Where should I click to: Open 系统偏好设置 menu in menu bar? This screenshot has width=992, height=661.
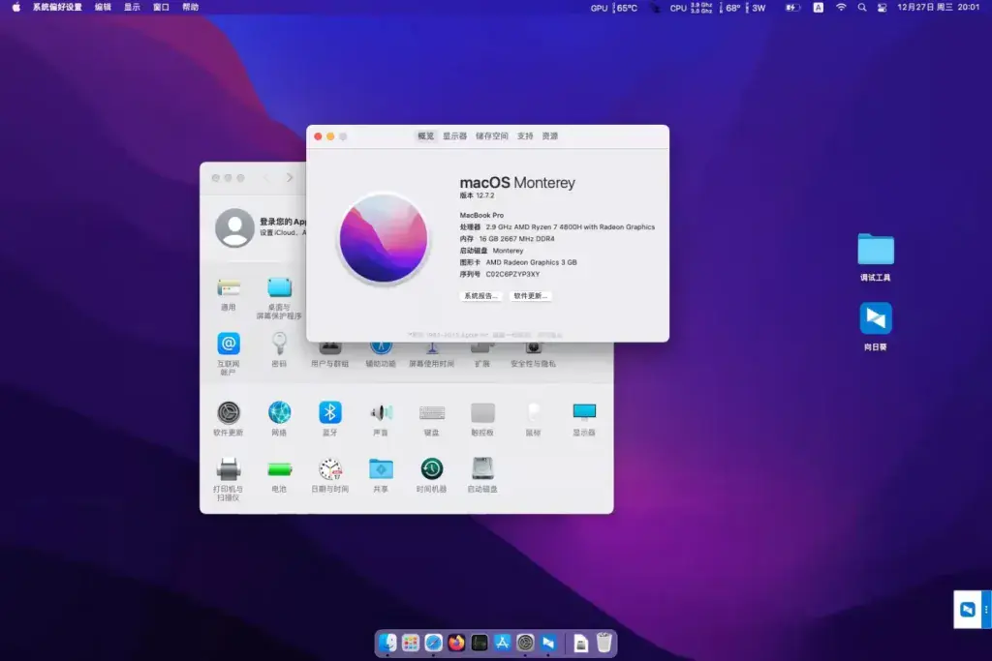pyautogui.click(x=57, y=7)
